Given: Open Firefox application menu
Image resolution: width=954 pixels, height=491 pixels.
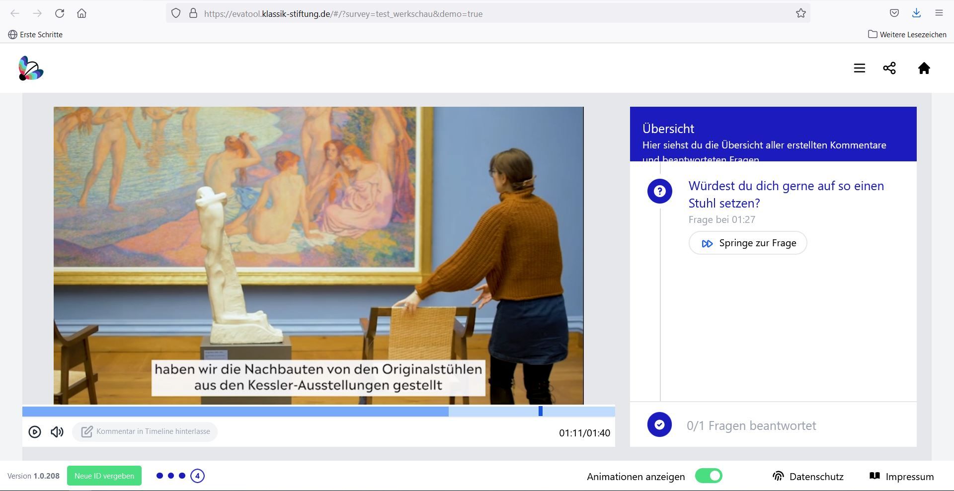Looking at the screenshot, I should click(x=939, y=13).
